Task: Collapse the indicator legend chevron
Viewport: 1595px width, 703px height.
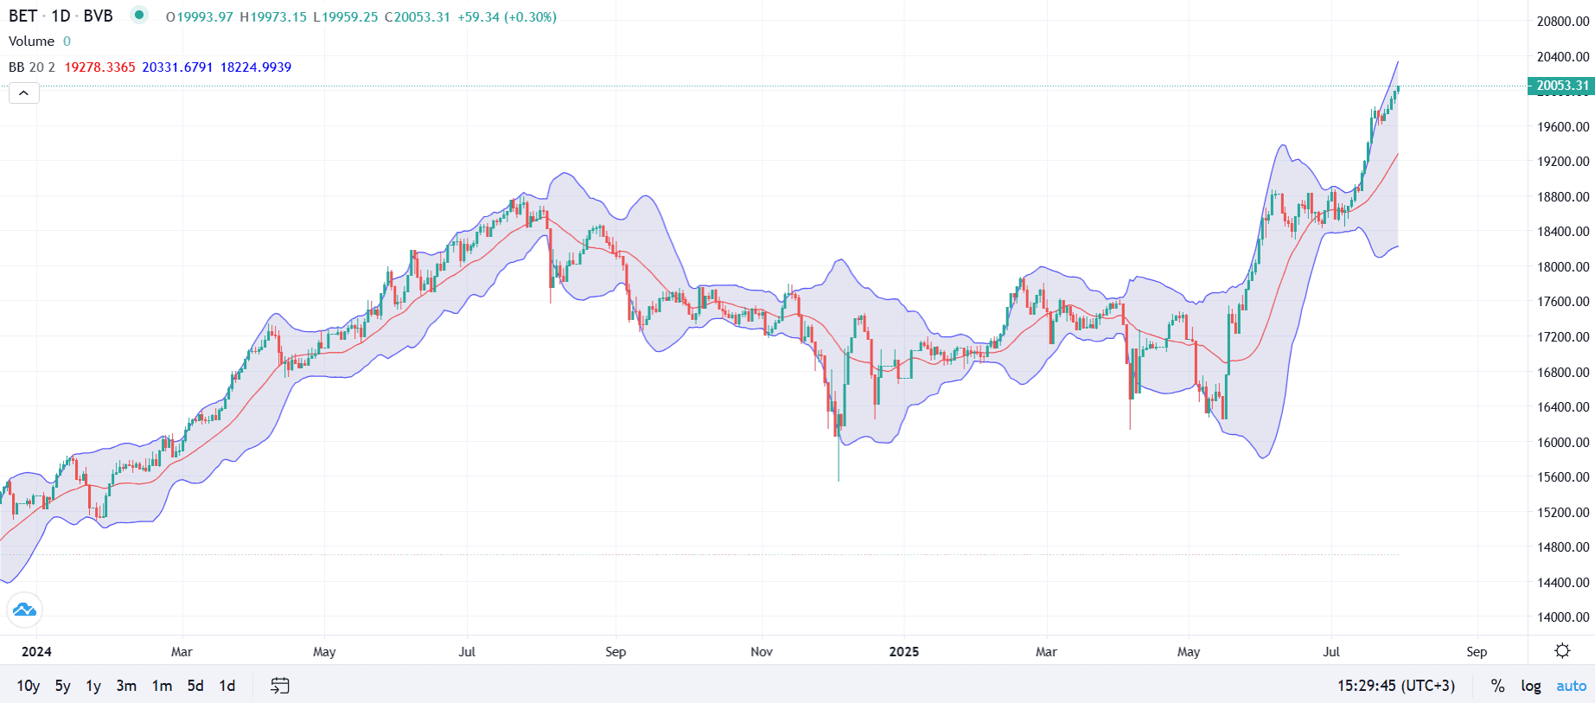Action: click(x=24, y=93)
